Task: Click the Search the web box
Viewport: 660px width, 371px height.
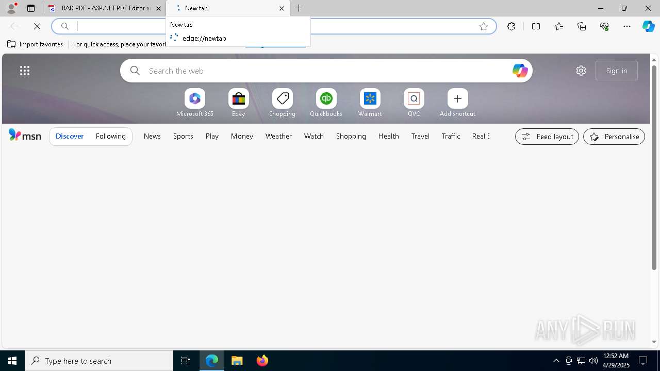Action: pyautogui.click(x=326, y=71)
